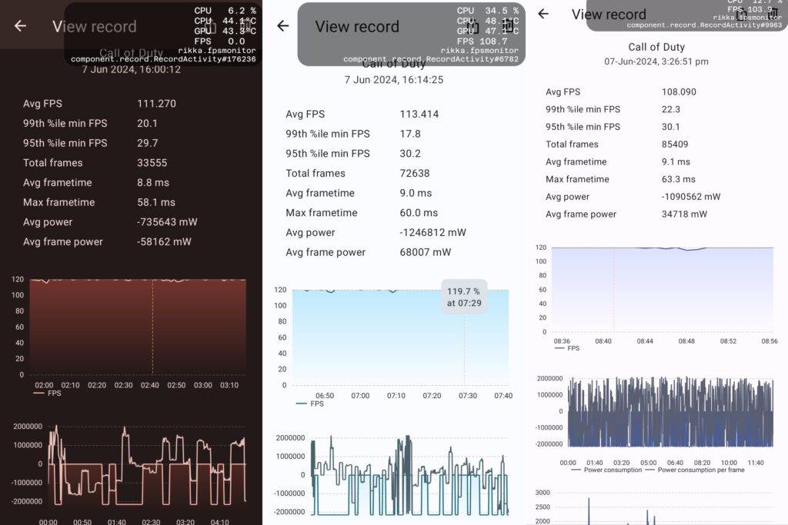Click the timestamp 7 Jun 2024, 16:14:25

394,80
